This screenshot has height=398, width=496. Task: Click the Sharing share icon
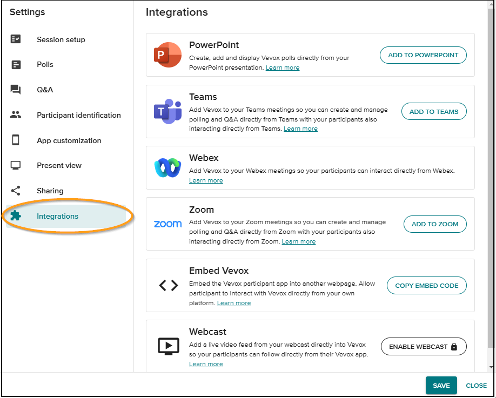(16, 191)
